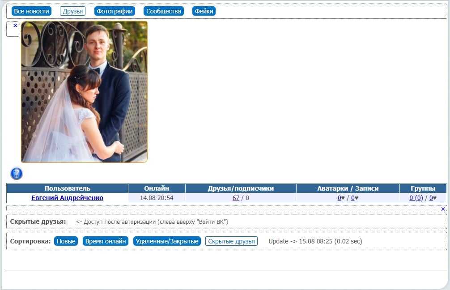Close the panel using the right-side X

click(x=443, y=209)
